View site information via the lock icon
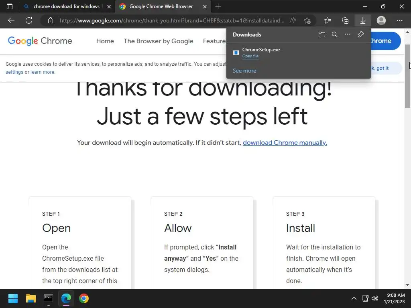Screen dimensions: 411x308 (x=51, y=20)
